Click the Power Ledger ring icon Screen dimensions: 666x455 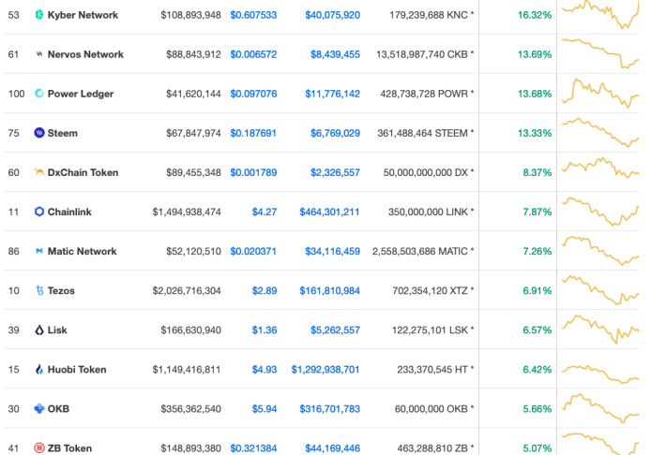(39, 94)
